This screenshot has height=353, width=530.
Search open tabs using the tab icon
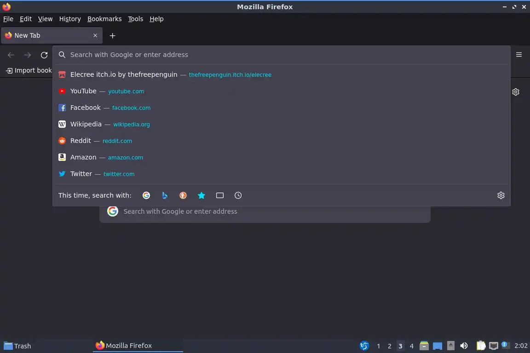click(220, 195)
